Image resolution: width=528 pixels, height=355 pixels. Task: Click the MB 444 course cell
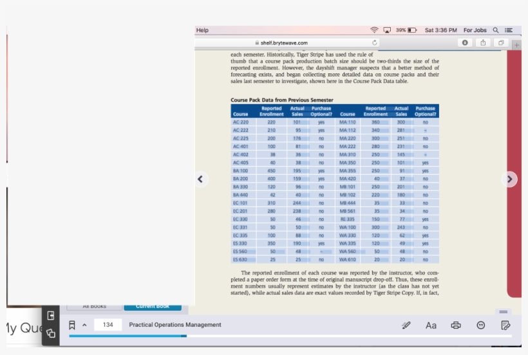347,203
